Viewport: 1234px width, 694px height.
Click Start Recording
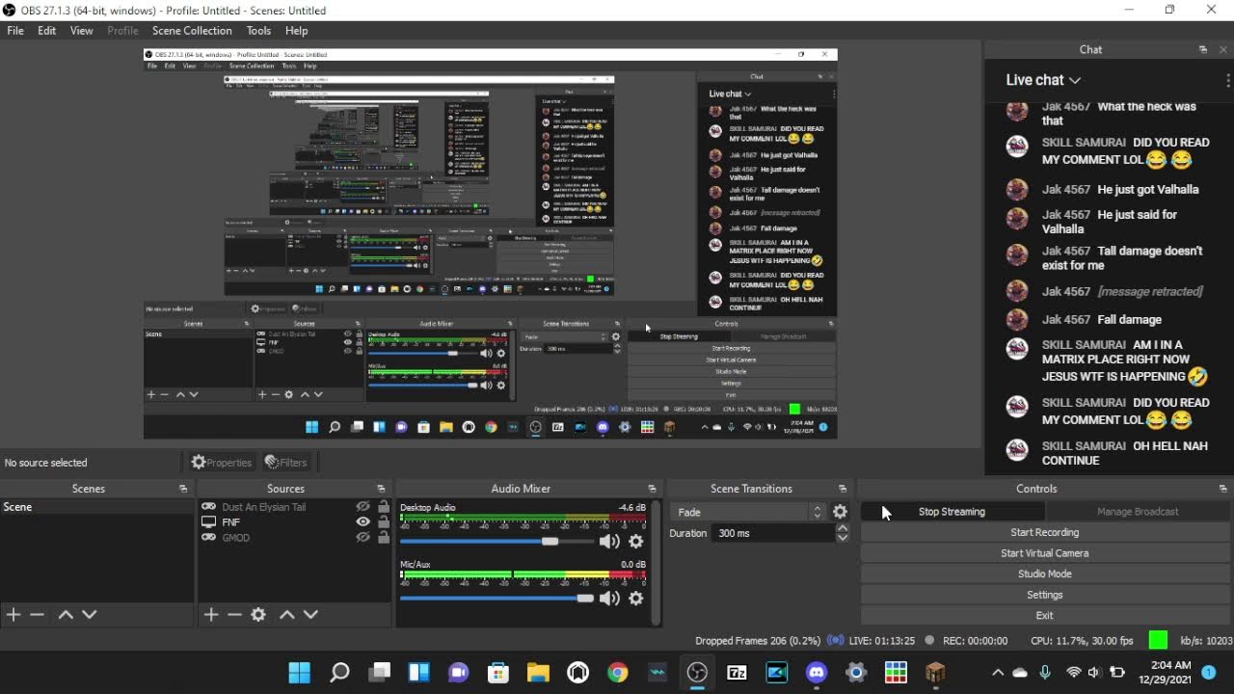tap(1045, 532)
